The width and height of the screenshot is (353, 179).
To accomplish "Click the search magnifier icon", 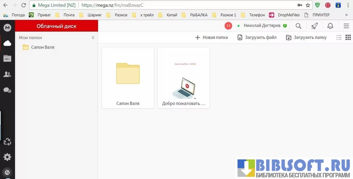I will [x=299, y=26].
